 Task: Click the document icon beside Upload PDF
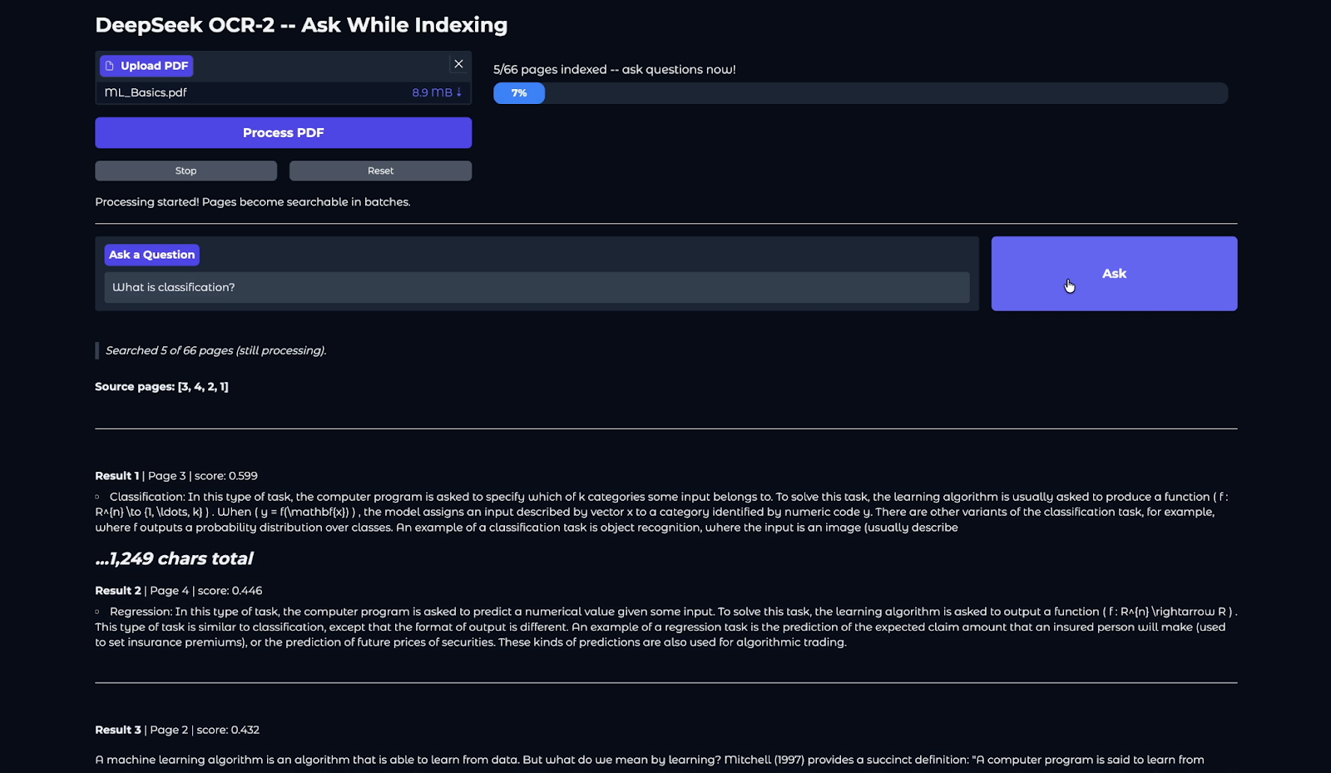[x=109, y=66]
